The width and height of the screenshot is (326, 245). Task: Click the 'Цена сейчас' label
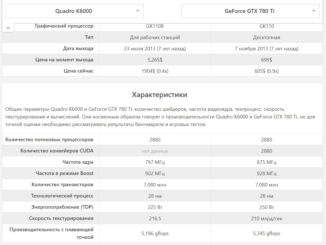(x=78, y=71)
